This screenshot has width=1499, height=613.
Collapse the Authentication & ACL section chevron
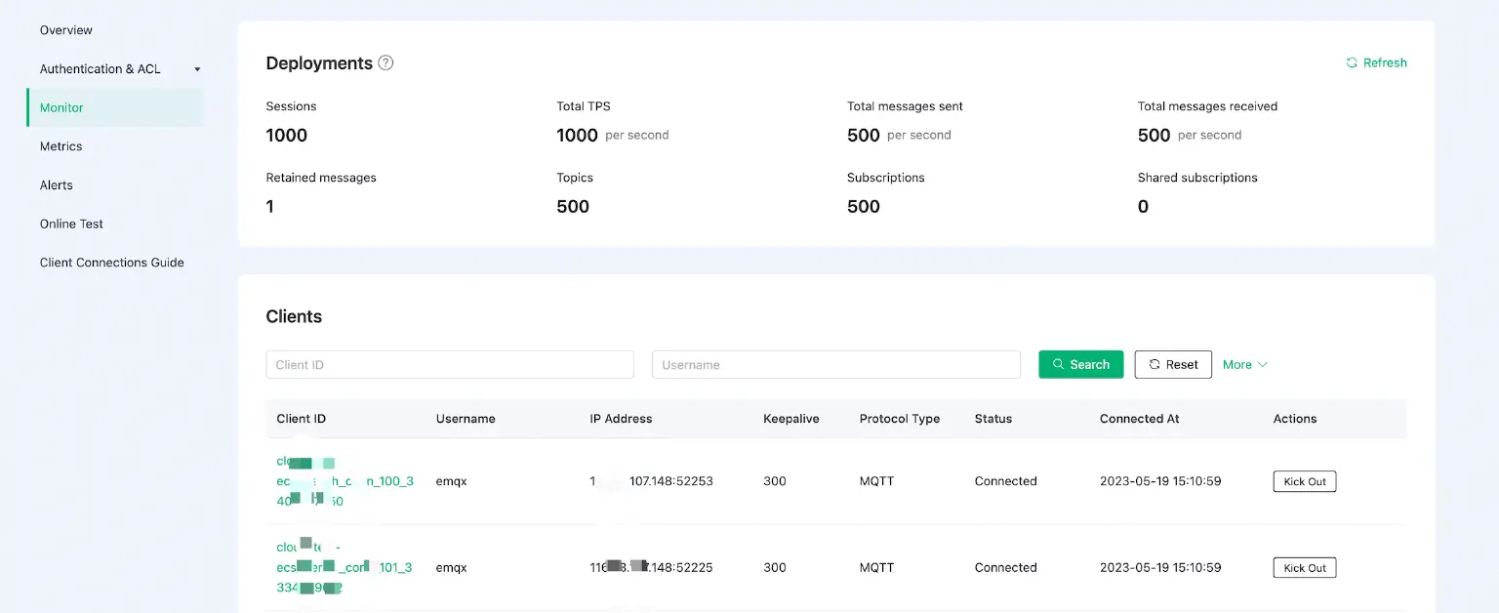(196, 68)
